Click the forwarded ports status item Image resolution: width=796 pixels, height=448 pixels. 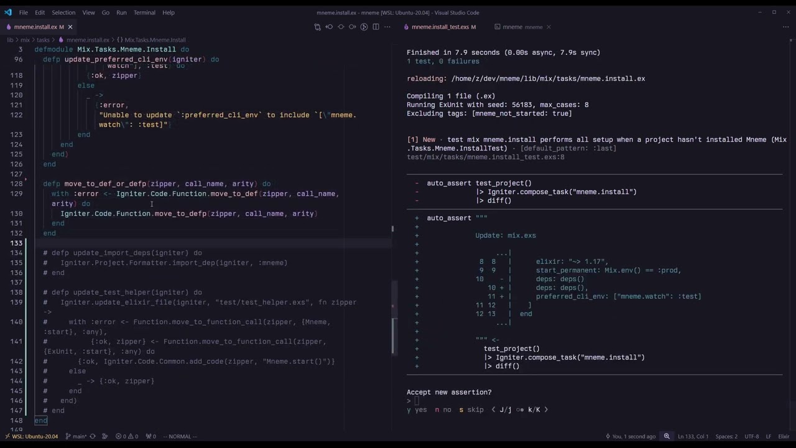150,436
